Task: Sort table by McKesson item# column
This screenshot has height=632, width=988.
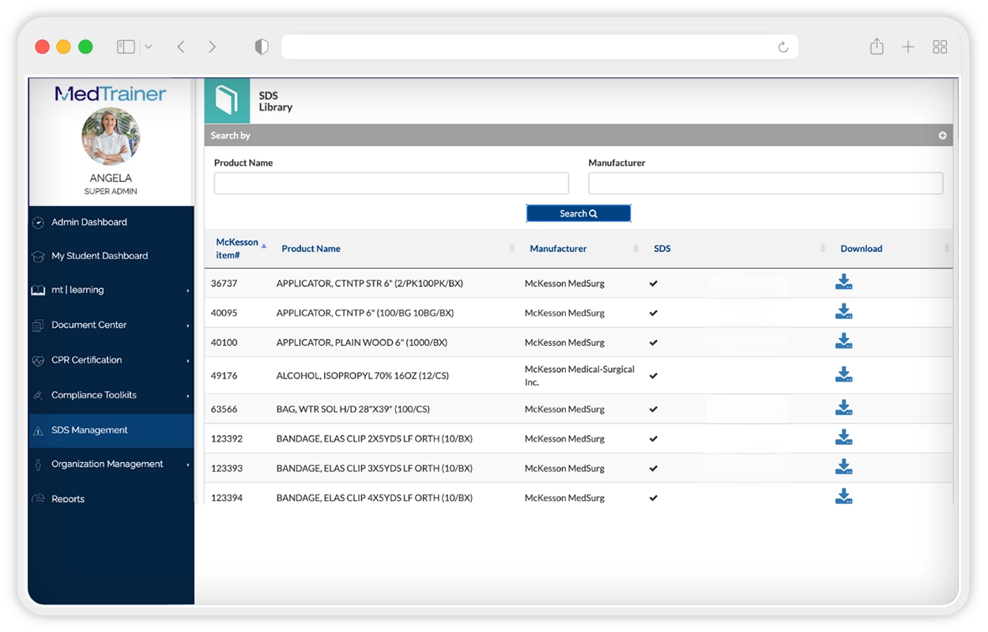Action: 237,248
